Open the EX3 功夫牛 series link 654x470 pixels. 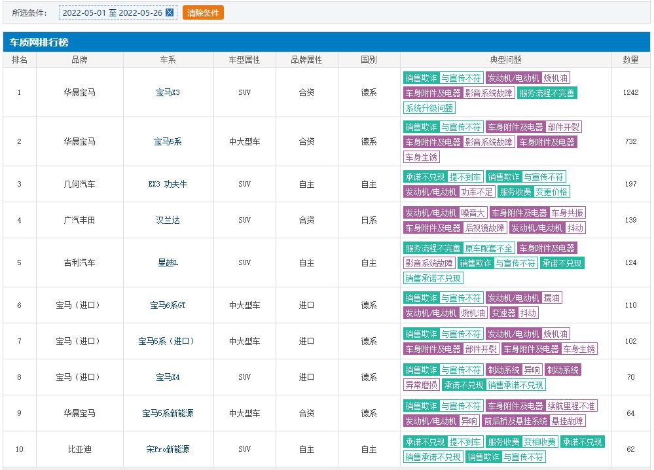click(168, 184)
